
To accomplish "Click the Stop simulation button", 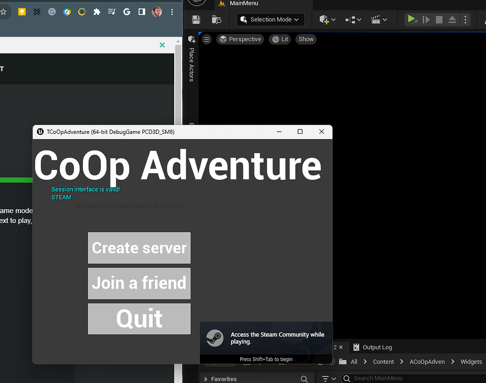I will (x=439, y=19).
